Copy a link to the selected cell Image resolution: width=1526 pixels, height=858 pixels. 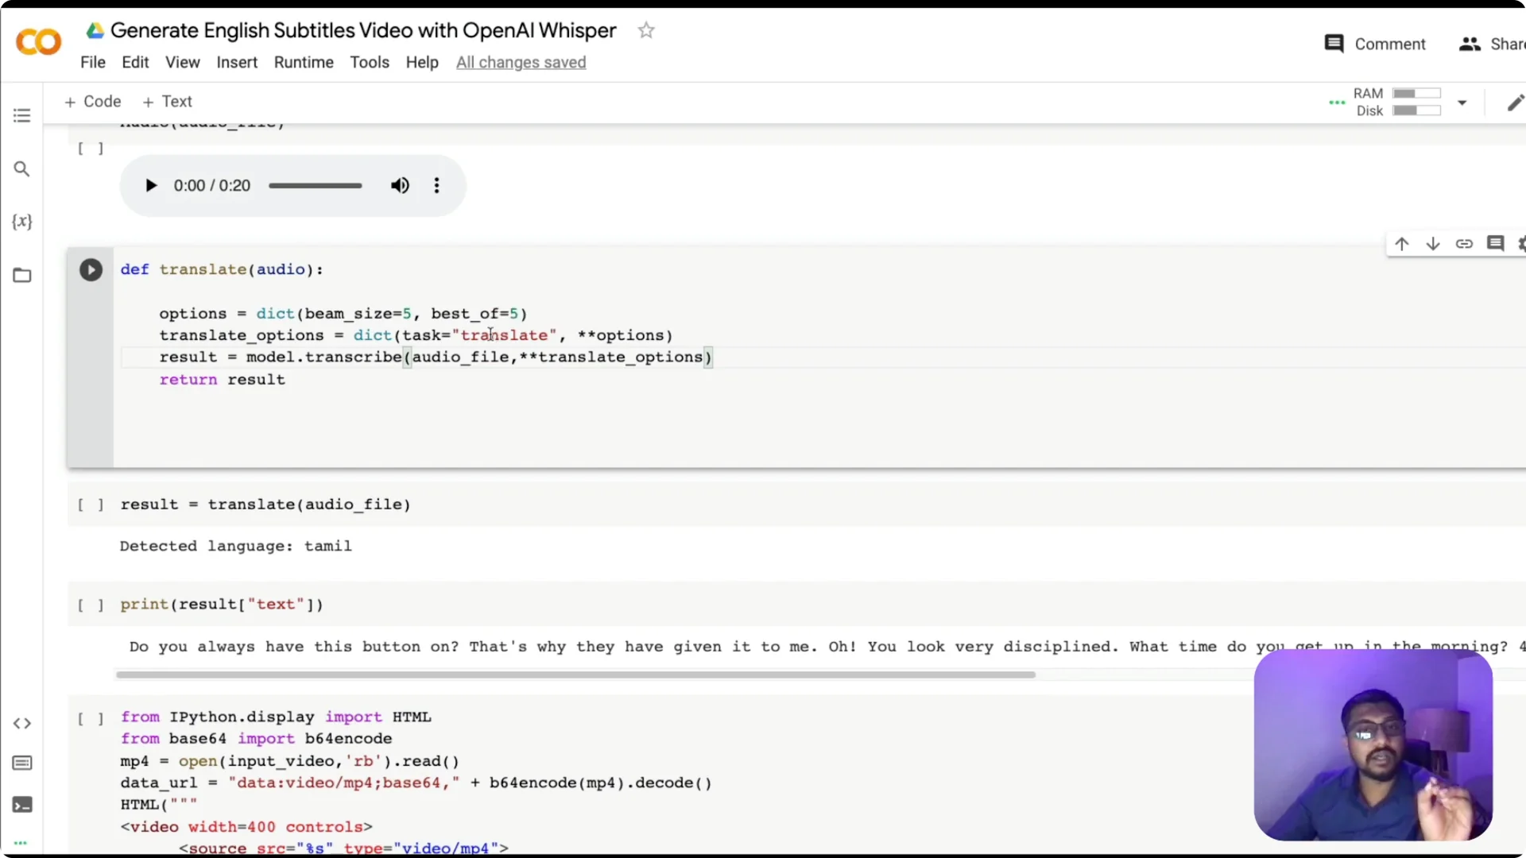tap(1464, 244)
